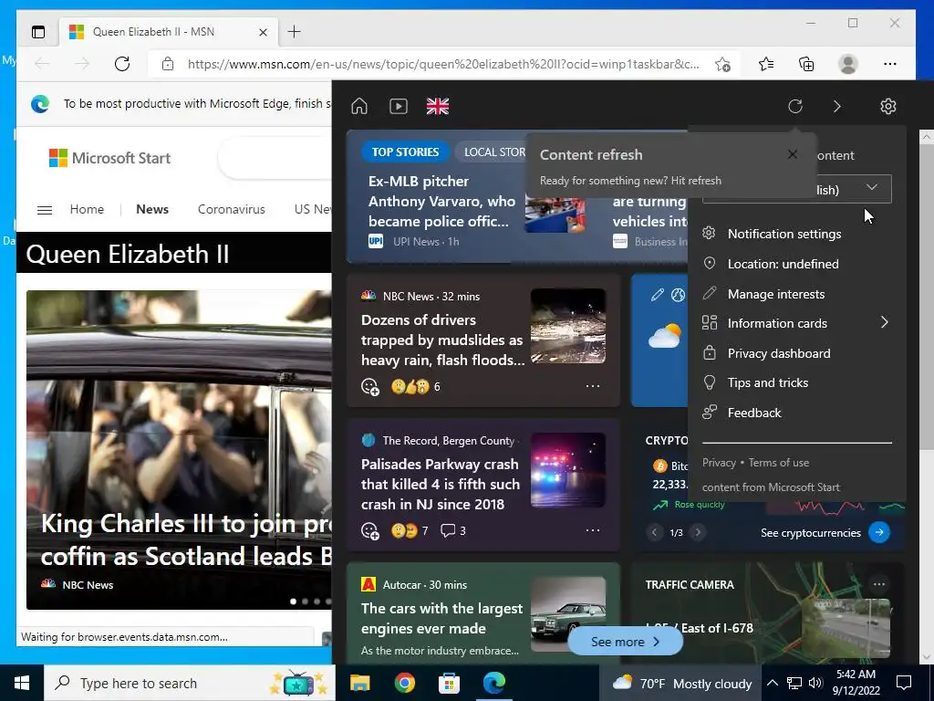934x701 pixels.
Task: Click the traffic camera road thumbnail
Action: (846, 628)
